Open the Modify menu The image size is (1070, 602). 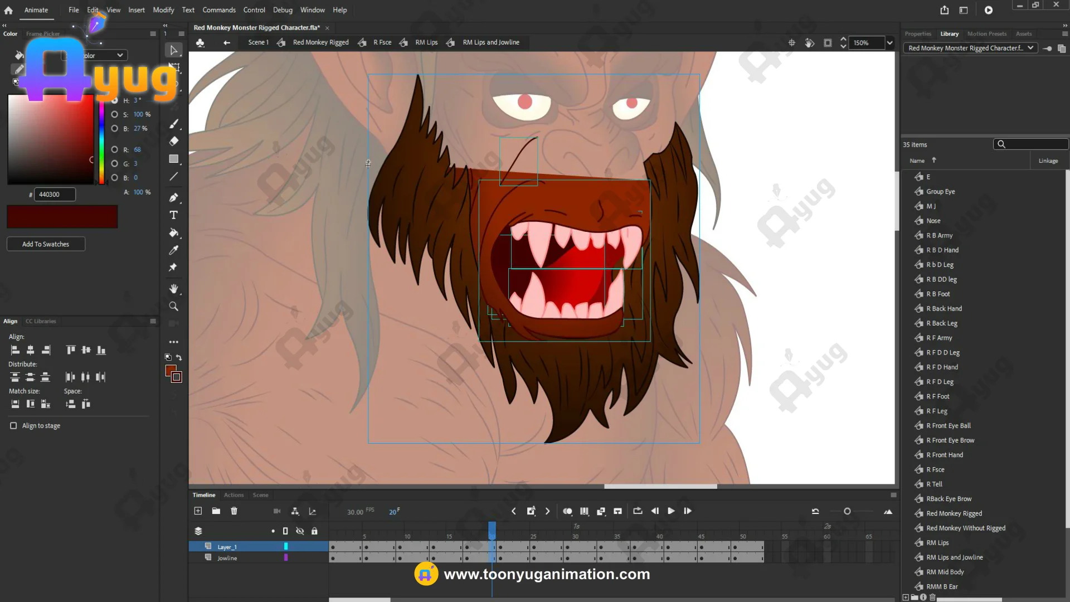(x=163, y=10)
